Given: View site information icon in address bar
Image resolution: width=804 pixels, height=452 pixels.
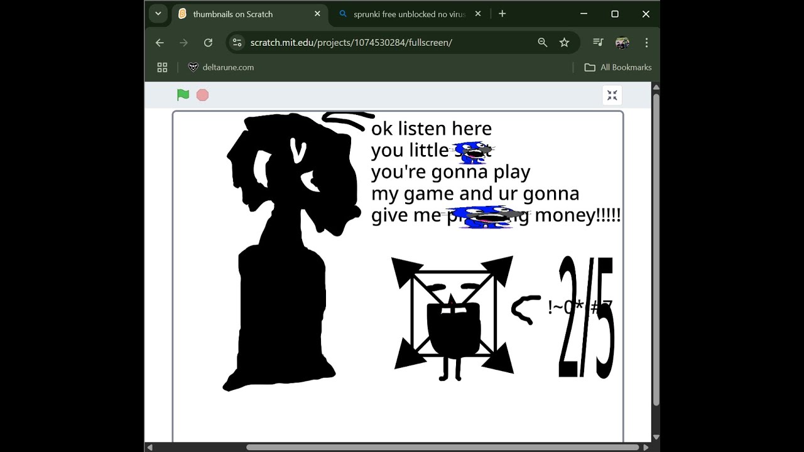Looking at the screenshot, I should point(237,43).
